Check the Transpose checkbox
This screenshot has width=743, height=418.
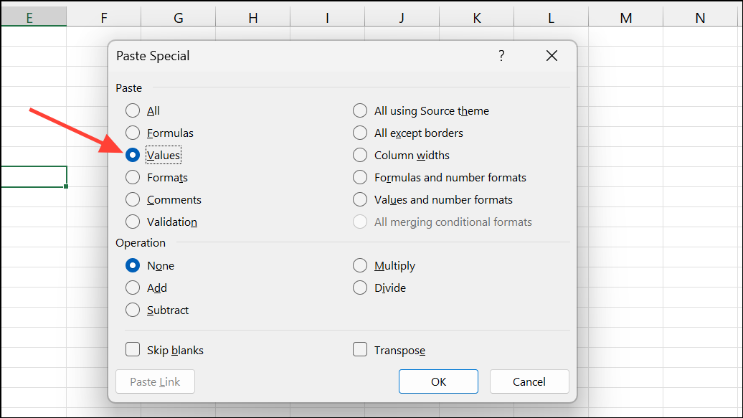[x=360, y=350]
